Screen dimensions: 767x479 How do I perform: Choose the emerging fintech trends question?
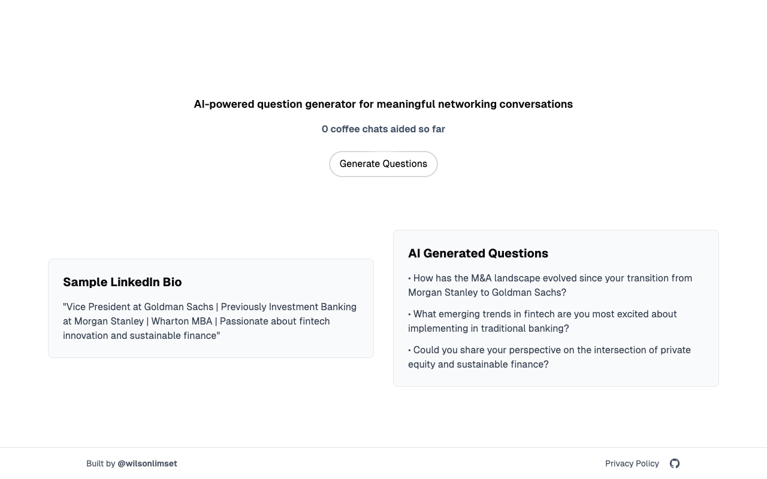point(542,321)
